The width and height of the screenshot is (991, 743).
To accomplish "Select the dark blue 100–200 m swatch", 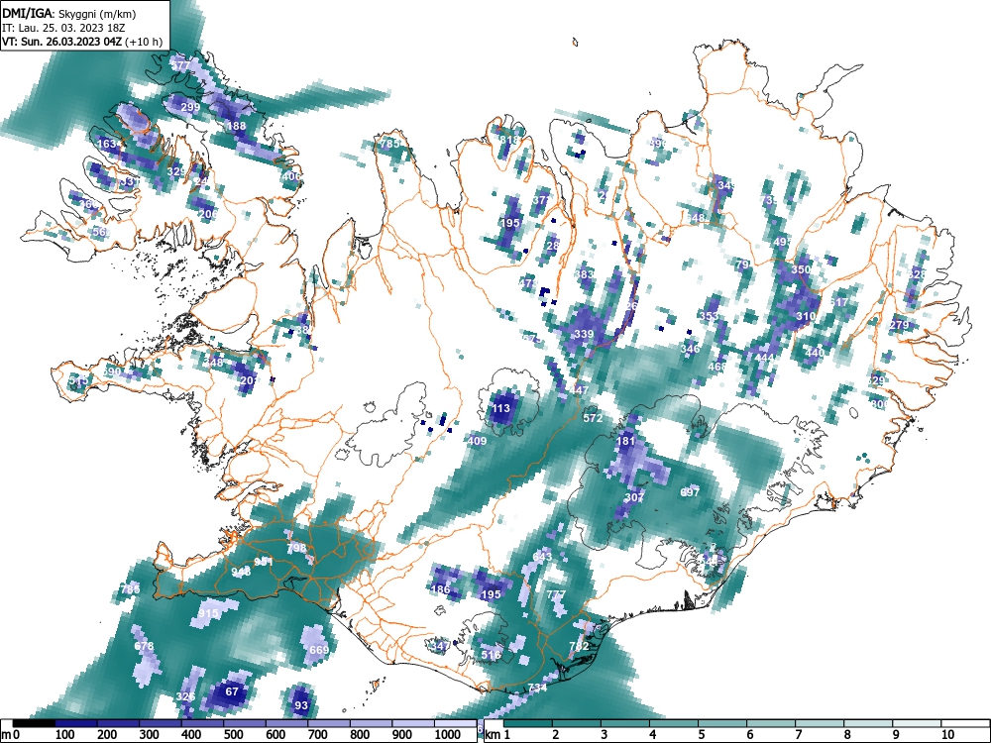I will coord(76,723).
